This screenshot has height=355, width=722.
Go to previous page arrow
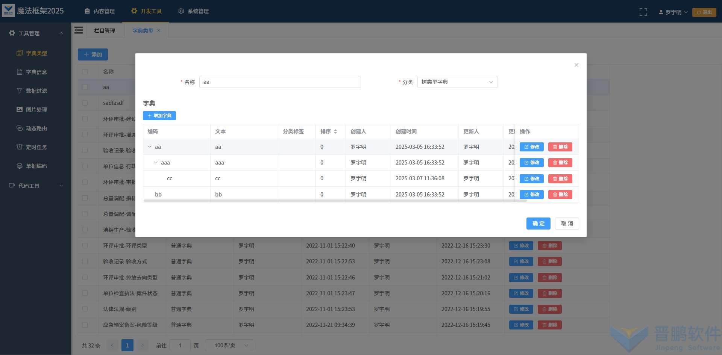point(112,345)
